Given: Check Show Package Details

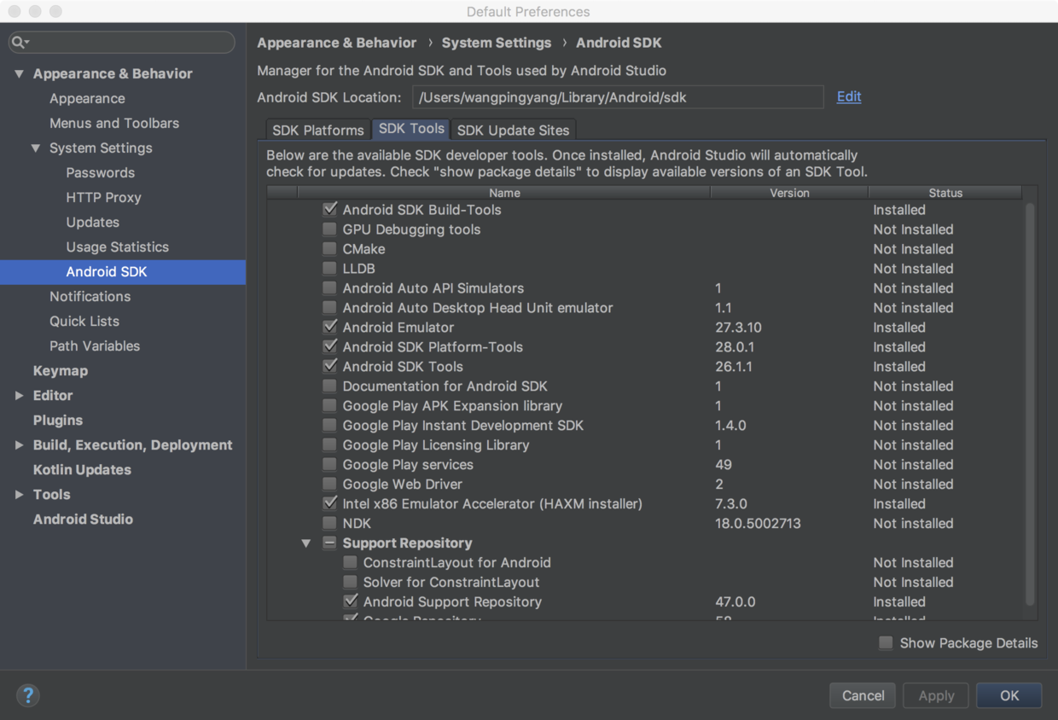Looking at the screenshot, I should pos(887,643).
